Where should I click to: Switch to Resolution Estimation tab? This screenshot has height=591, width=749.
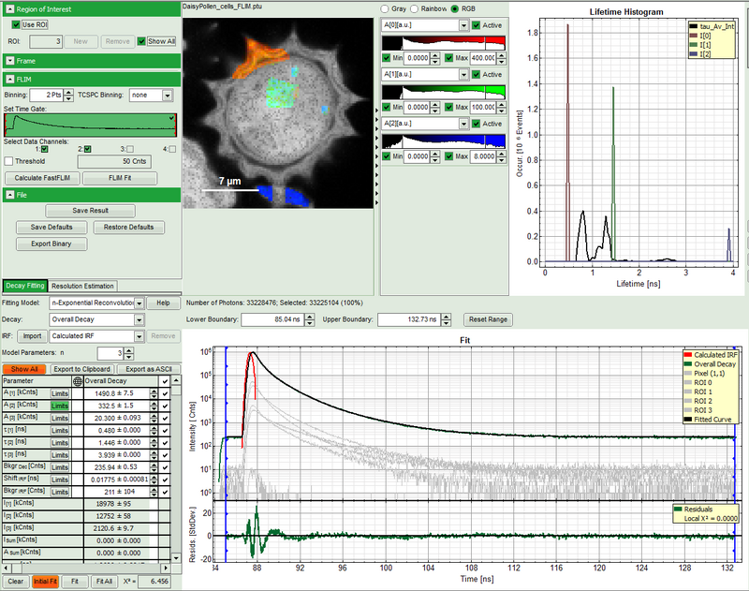coord(82,286)
